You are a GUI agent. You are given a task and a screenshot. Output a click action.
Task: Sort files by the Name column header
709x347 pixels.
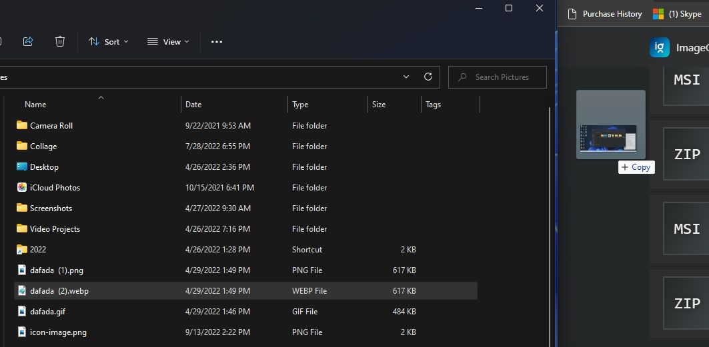(35, 105)
